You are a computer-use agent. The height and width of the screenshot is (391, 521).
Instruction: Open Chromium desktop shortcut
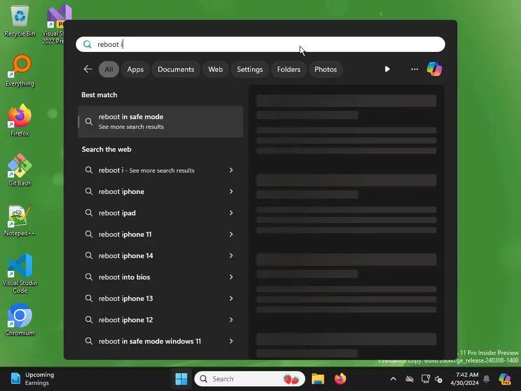pos(20,320)
